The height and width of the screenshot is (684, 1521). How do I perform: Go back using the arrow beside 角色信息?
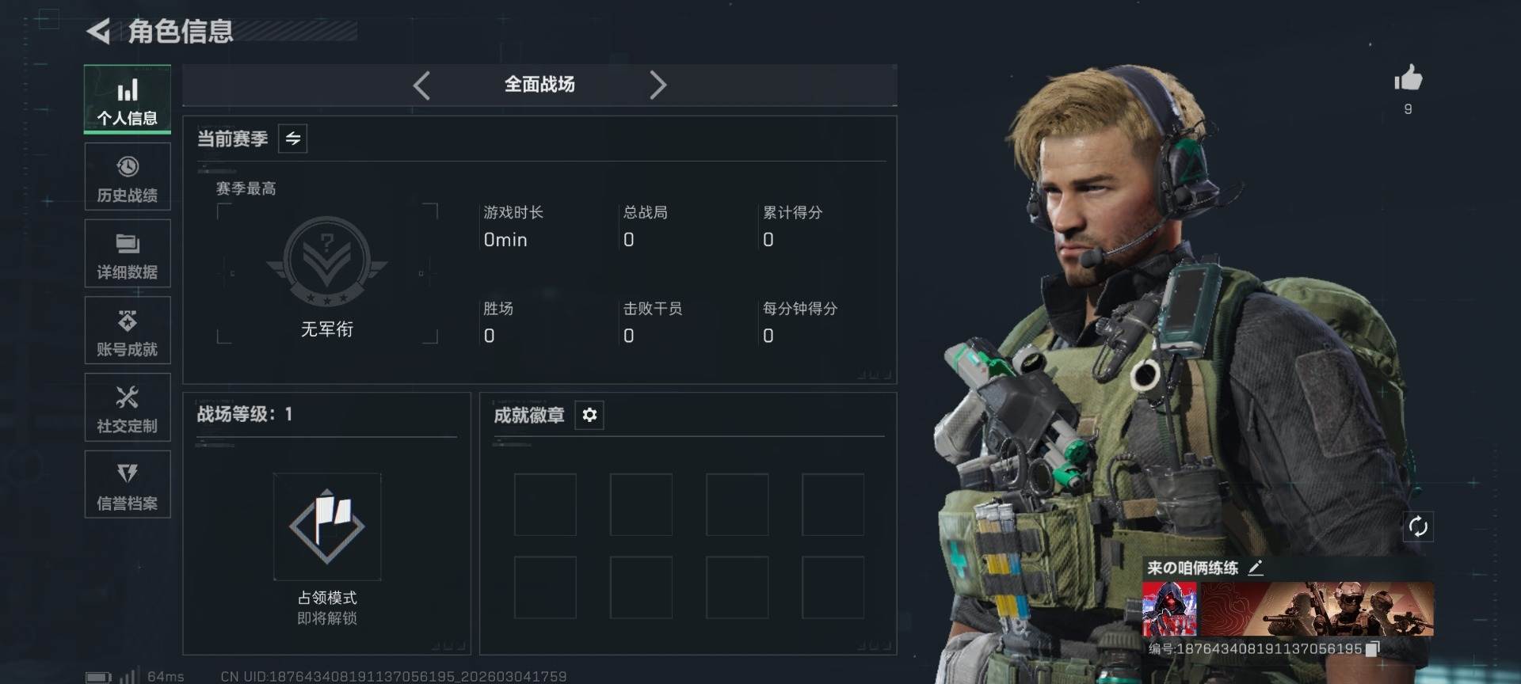pyautogui.click(x=99, y=32)
